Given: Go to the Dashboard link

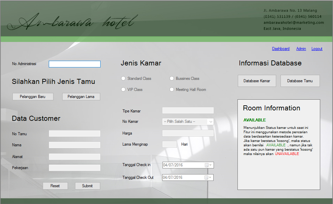Looking at the screenshot, I should click(x=281, y=49).
